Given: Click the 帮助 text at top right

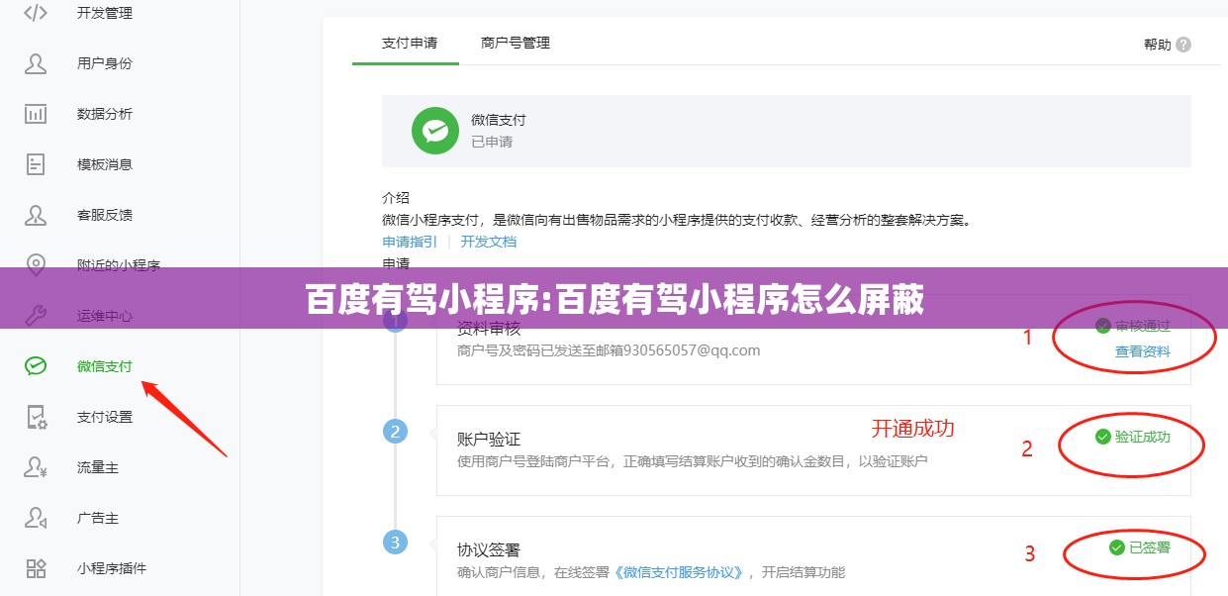Looking at the screenshot, I should (1157, 45).
